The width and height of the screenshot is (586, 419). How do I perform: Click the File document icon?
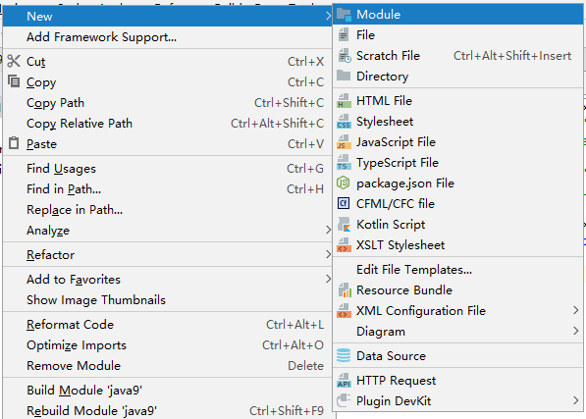click(x=344, y=35)
